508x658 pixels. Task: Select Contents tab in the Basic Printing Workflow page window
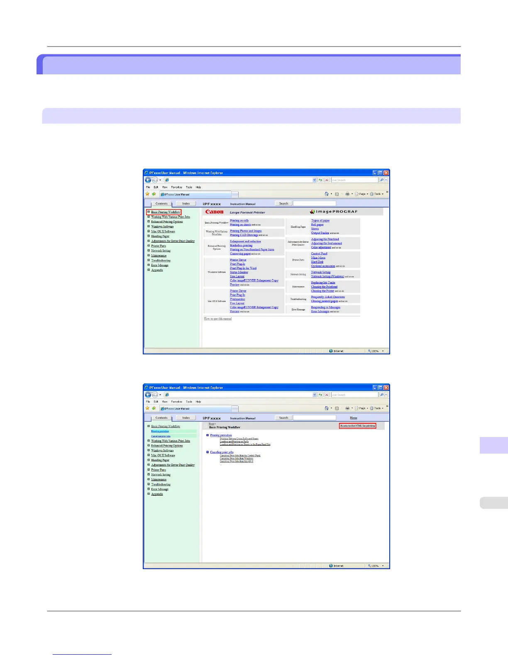pyautogui.click(x=161, y=418)
